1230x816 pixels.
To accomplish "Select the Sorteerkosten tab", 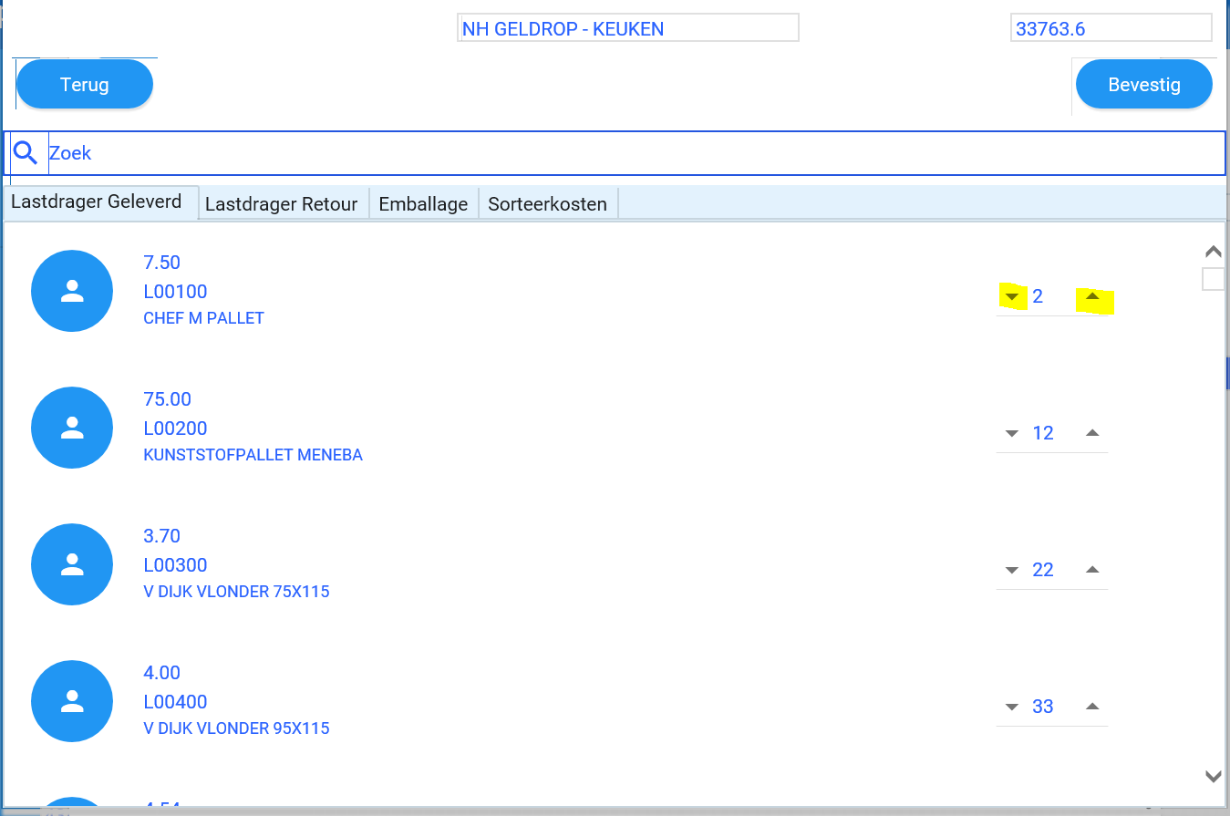I will (547, 204).
